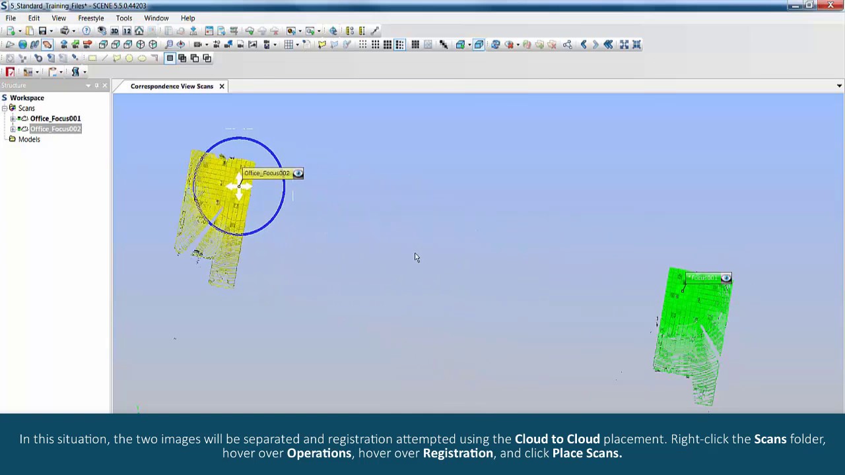Click the Print icon in toolbar
Viewport: 845px width, 475px height.
coord(65,31)
